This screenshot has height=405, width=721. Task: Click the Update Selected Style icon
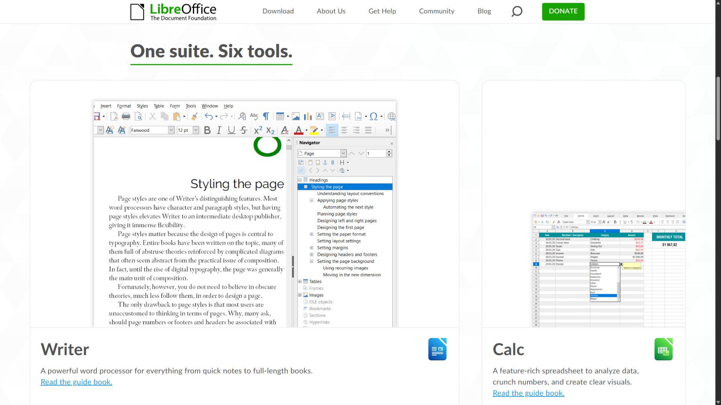pyautogui.click(x=110, y=130)
